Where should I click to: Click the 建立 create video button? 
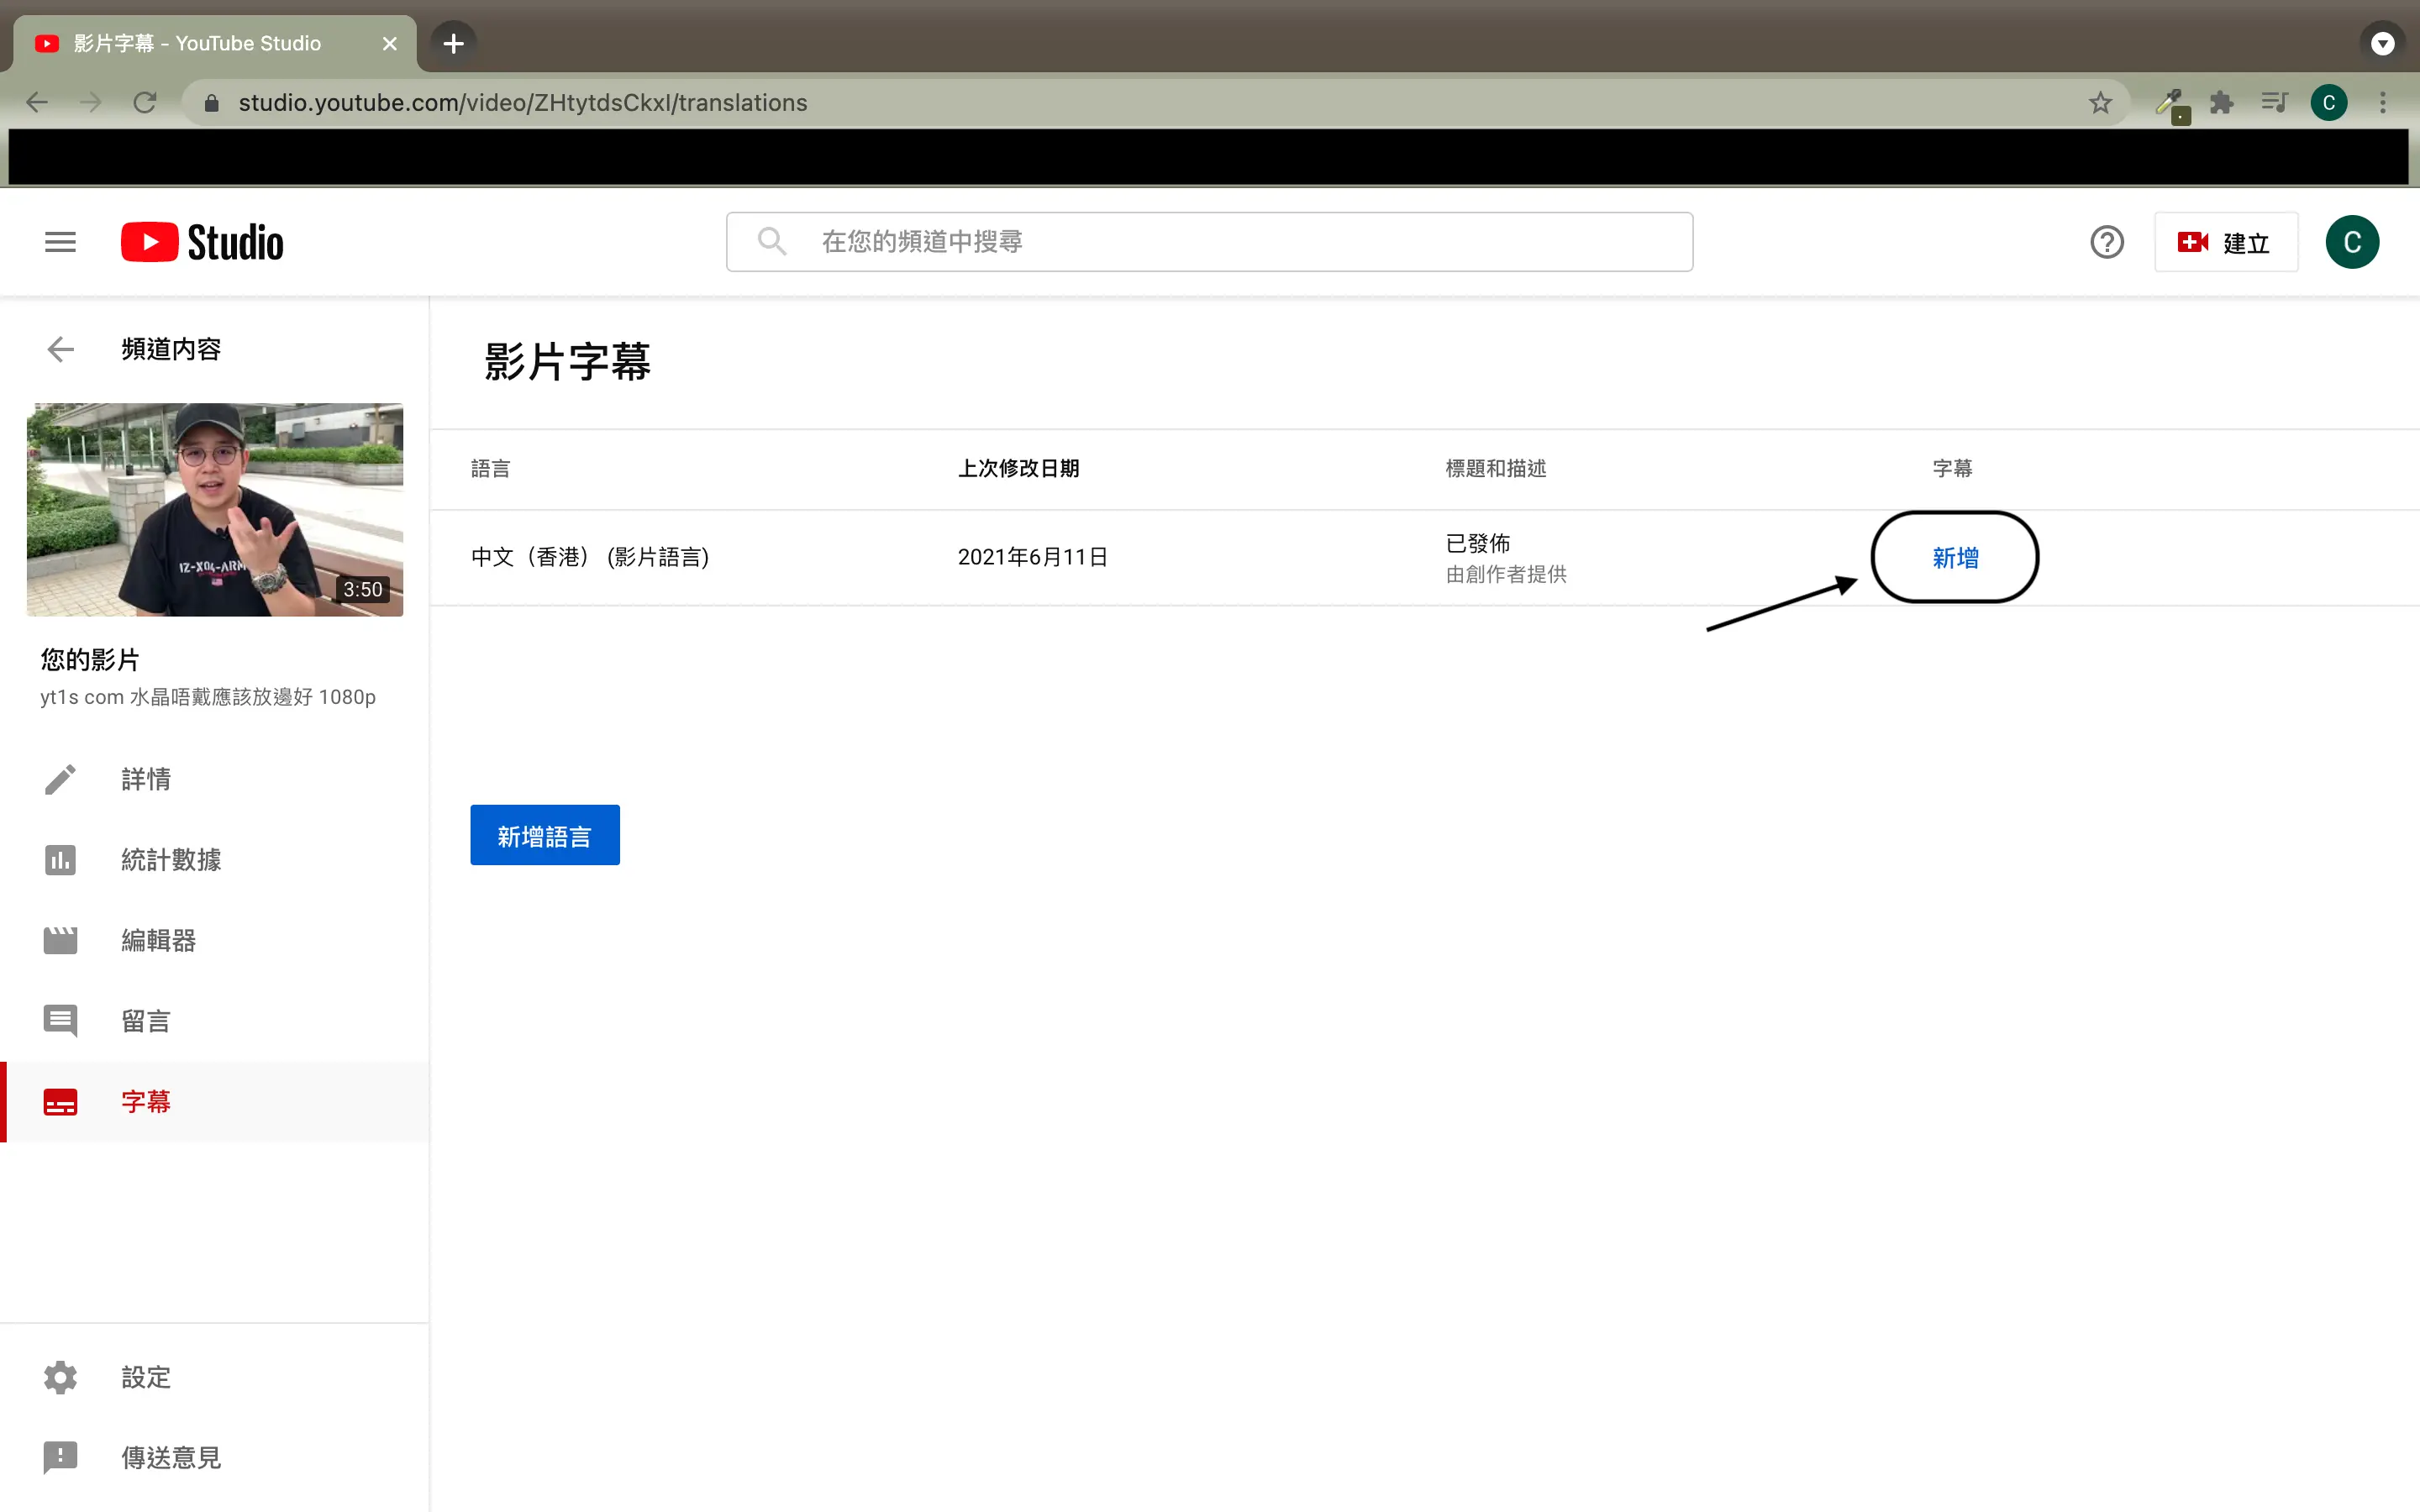tap(2225, 242)
